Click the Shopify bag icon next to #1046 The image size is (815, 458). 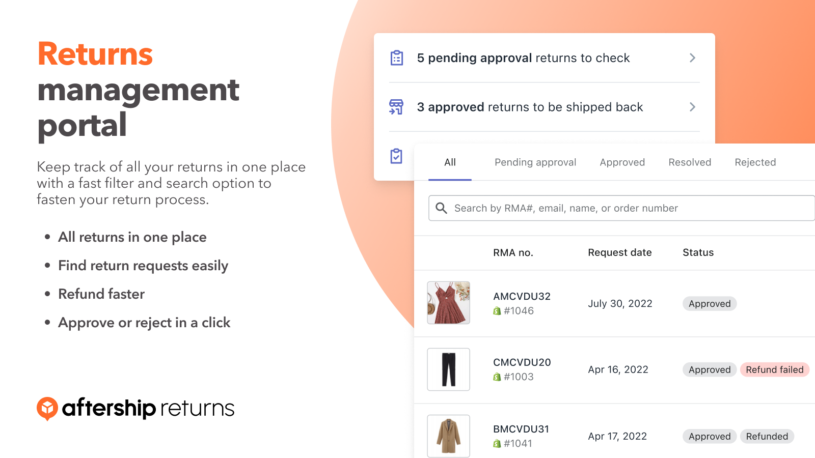[497, 311]
